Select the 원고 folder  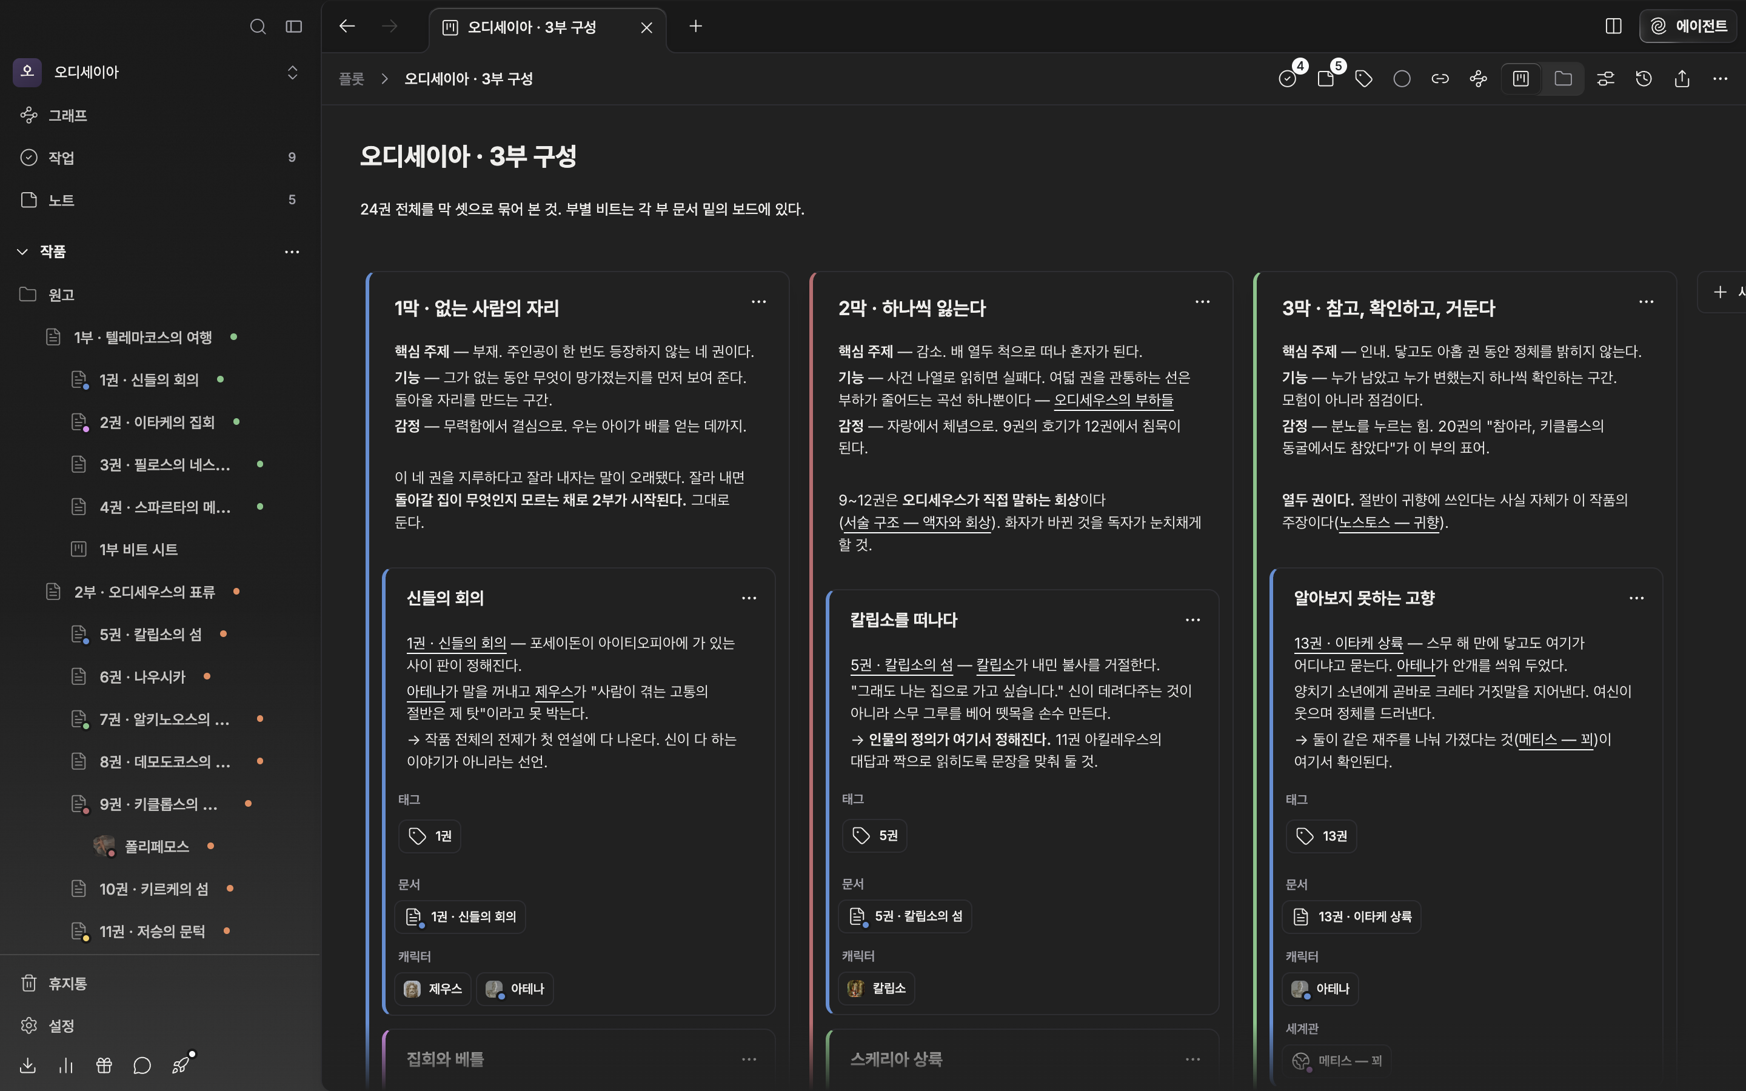point(159,295)
